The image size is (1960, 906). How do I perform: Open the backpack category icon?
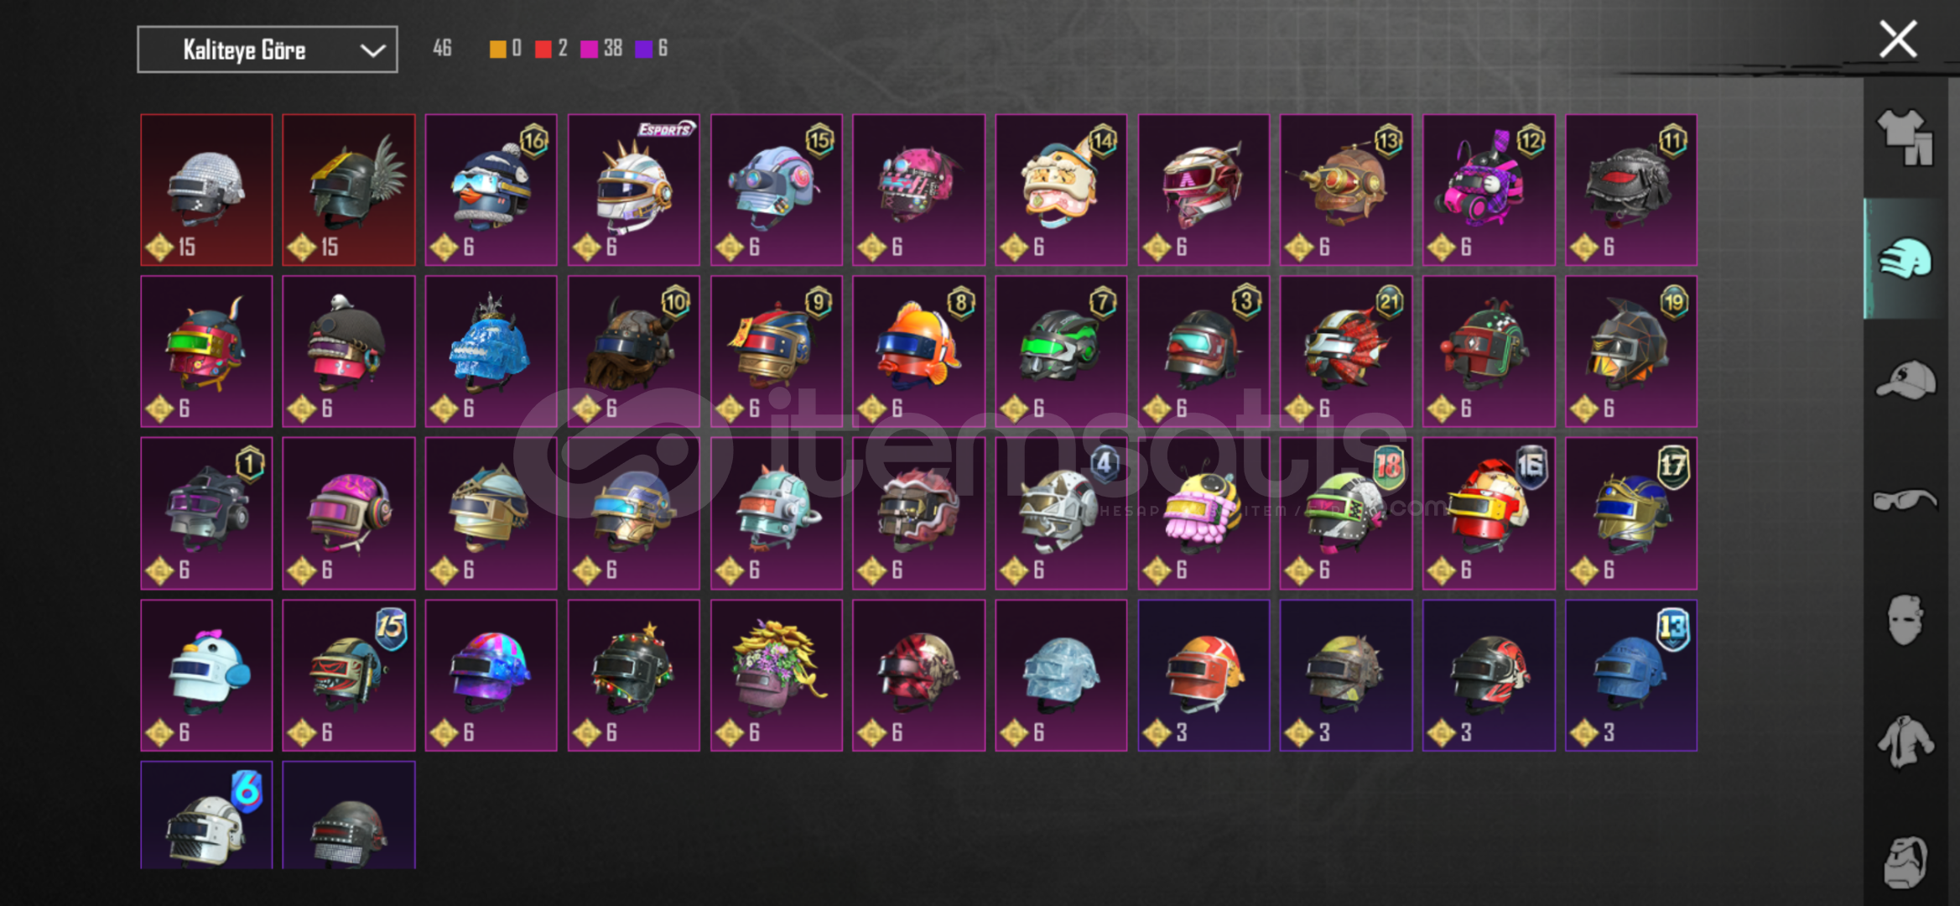[x=1905, y=861]
